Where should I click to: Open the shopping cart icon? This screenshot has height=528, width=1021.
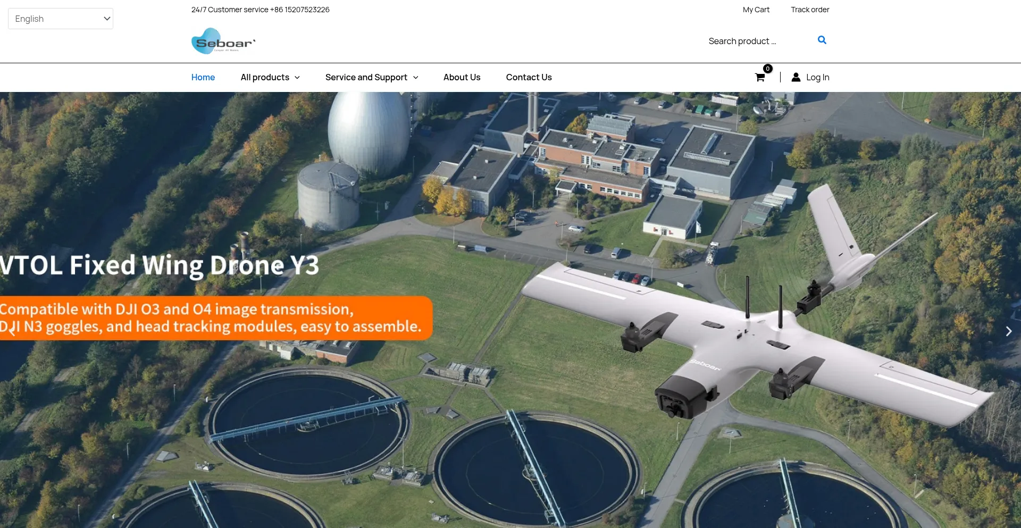[760, 78]
